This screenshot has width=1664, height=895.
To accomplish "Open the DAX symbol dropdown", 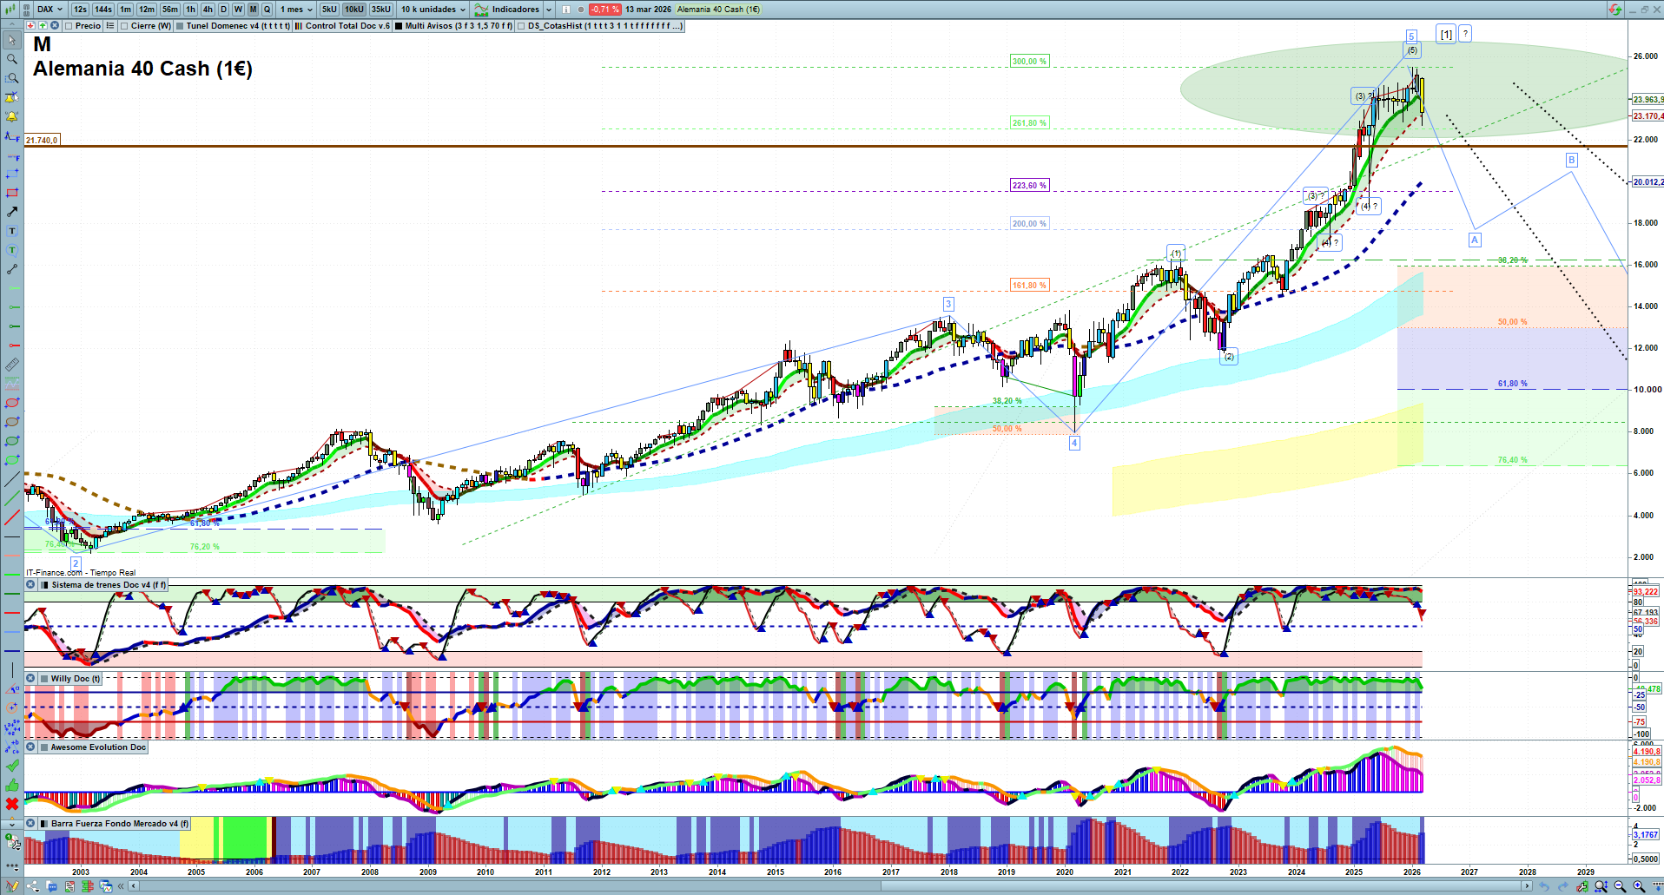I will 50,10.
